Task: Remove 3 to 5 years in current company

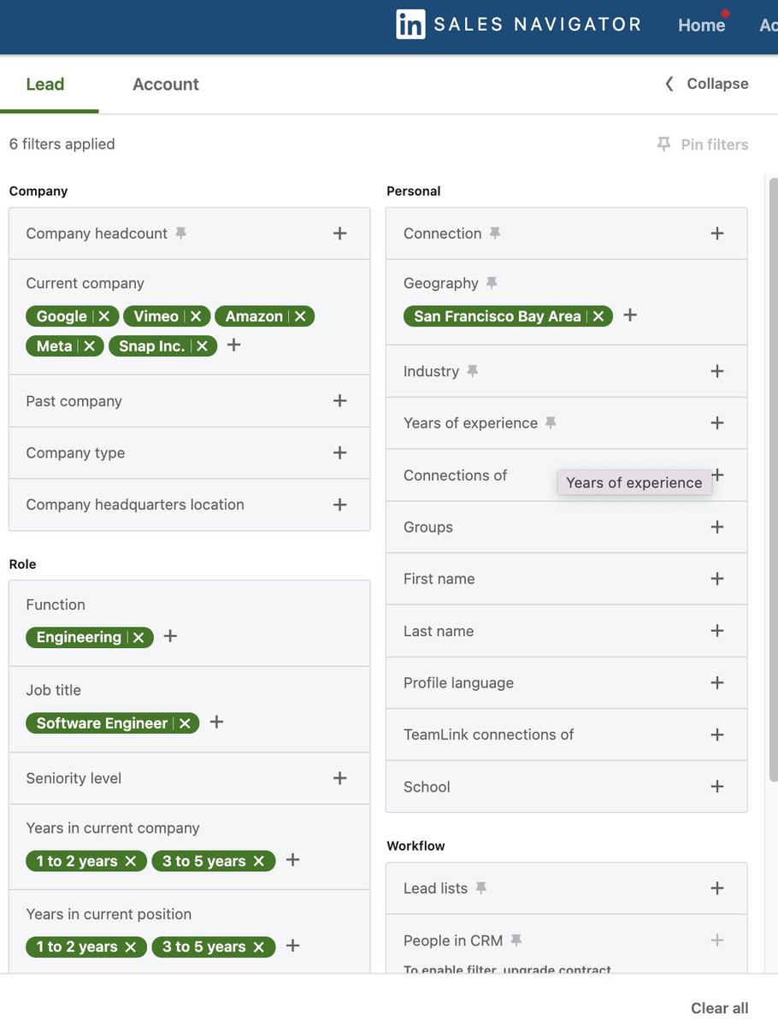Action: click(x=259, y=861)
